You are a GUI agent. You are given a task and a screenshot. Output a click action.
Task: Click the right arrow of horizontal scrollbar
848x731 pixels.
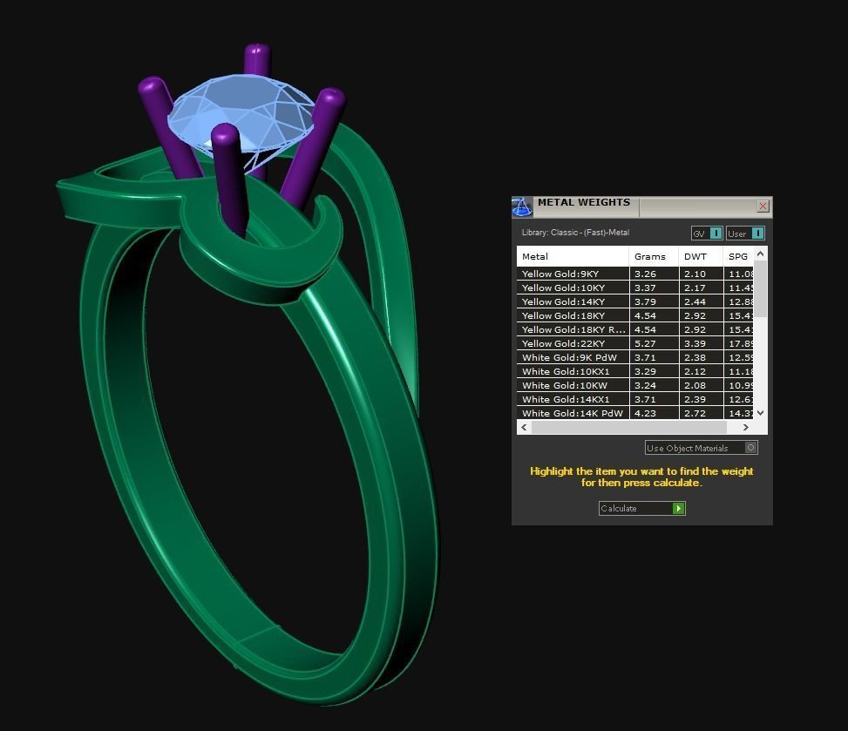(746, 427)
